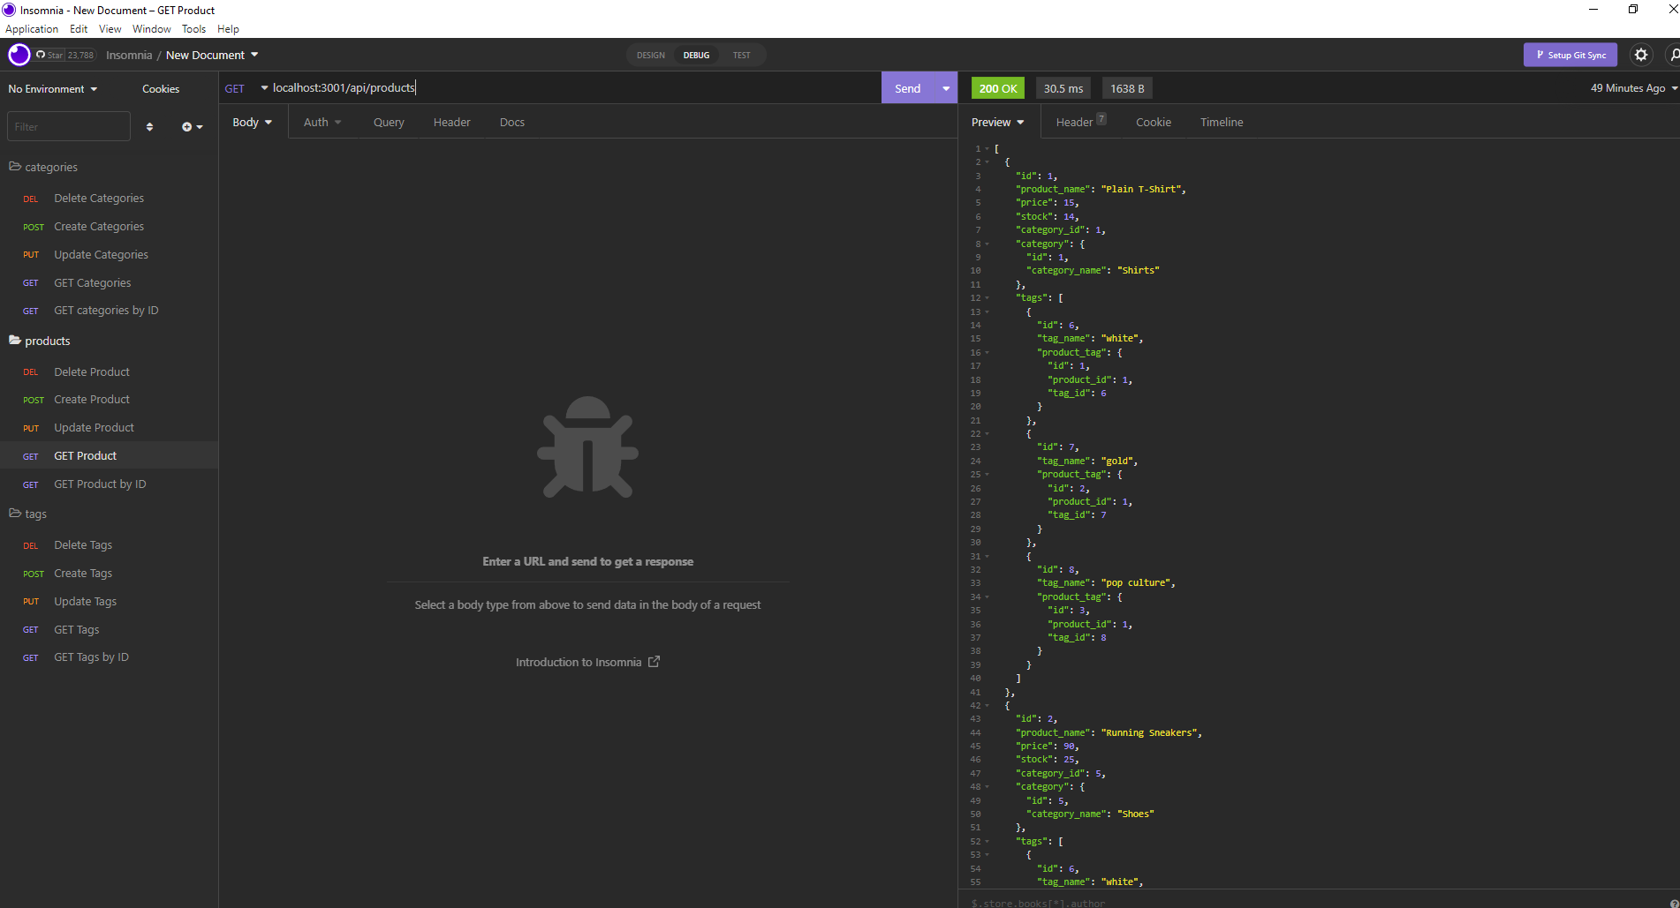
Task: Switch to the DESIGN tab
Action: 650,55
